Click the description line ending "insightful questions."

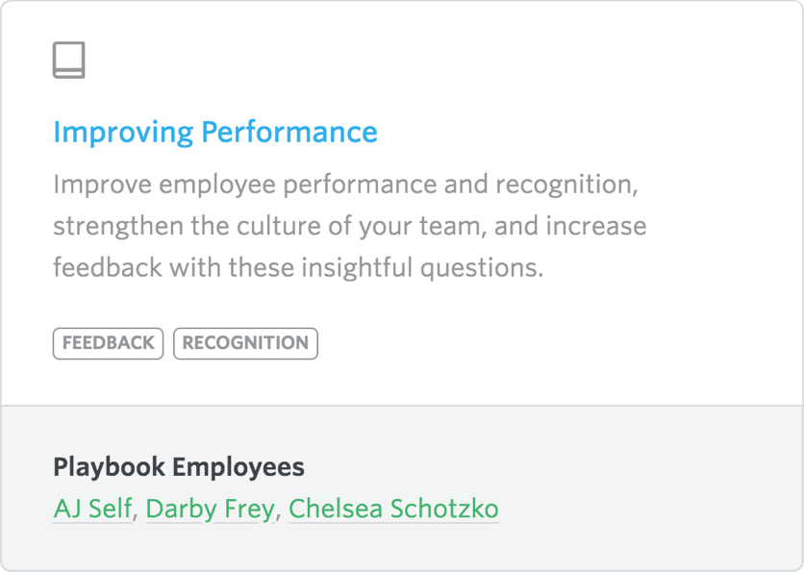click(x=298, y=267)
